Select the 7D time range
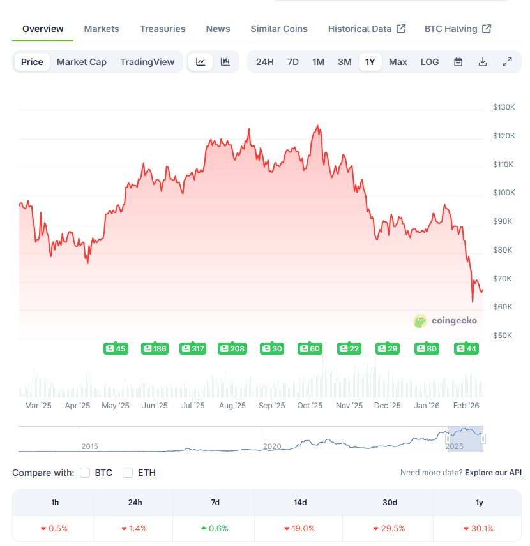This screenshot has height=546, width=530. tap(293, 62)
